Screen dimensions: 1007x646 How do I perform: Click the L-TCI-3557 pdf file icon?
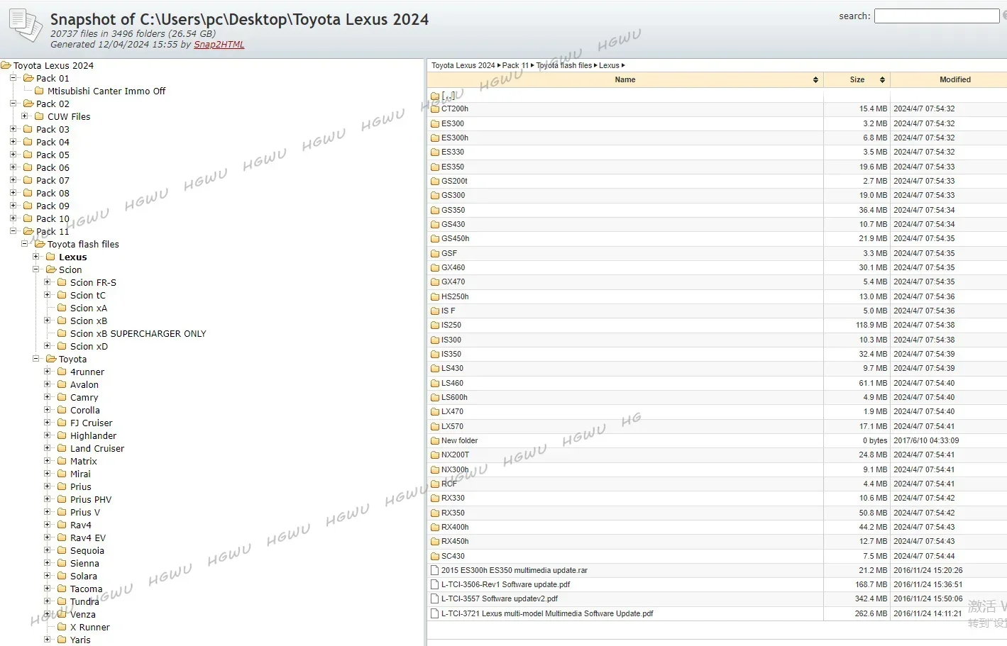(x=435, y=598)
